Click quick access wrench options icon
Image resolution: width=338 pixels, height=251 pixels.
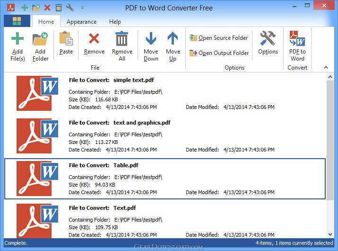[70, 8]
